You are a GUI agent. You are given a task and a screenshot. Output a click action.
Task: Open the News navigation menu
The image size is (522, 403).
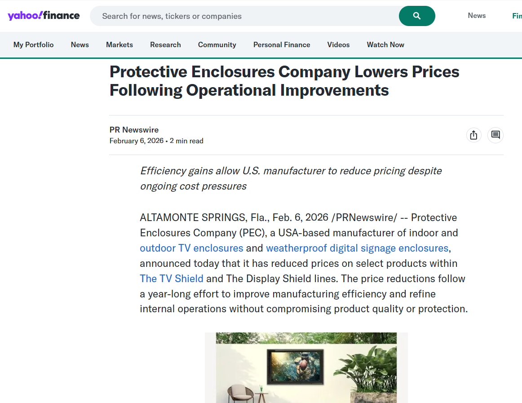click(x=80, y=45)
